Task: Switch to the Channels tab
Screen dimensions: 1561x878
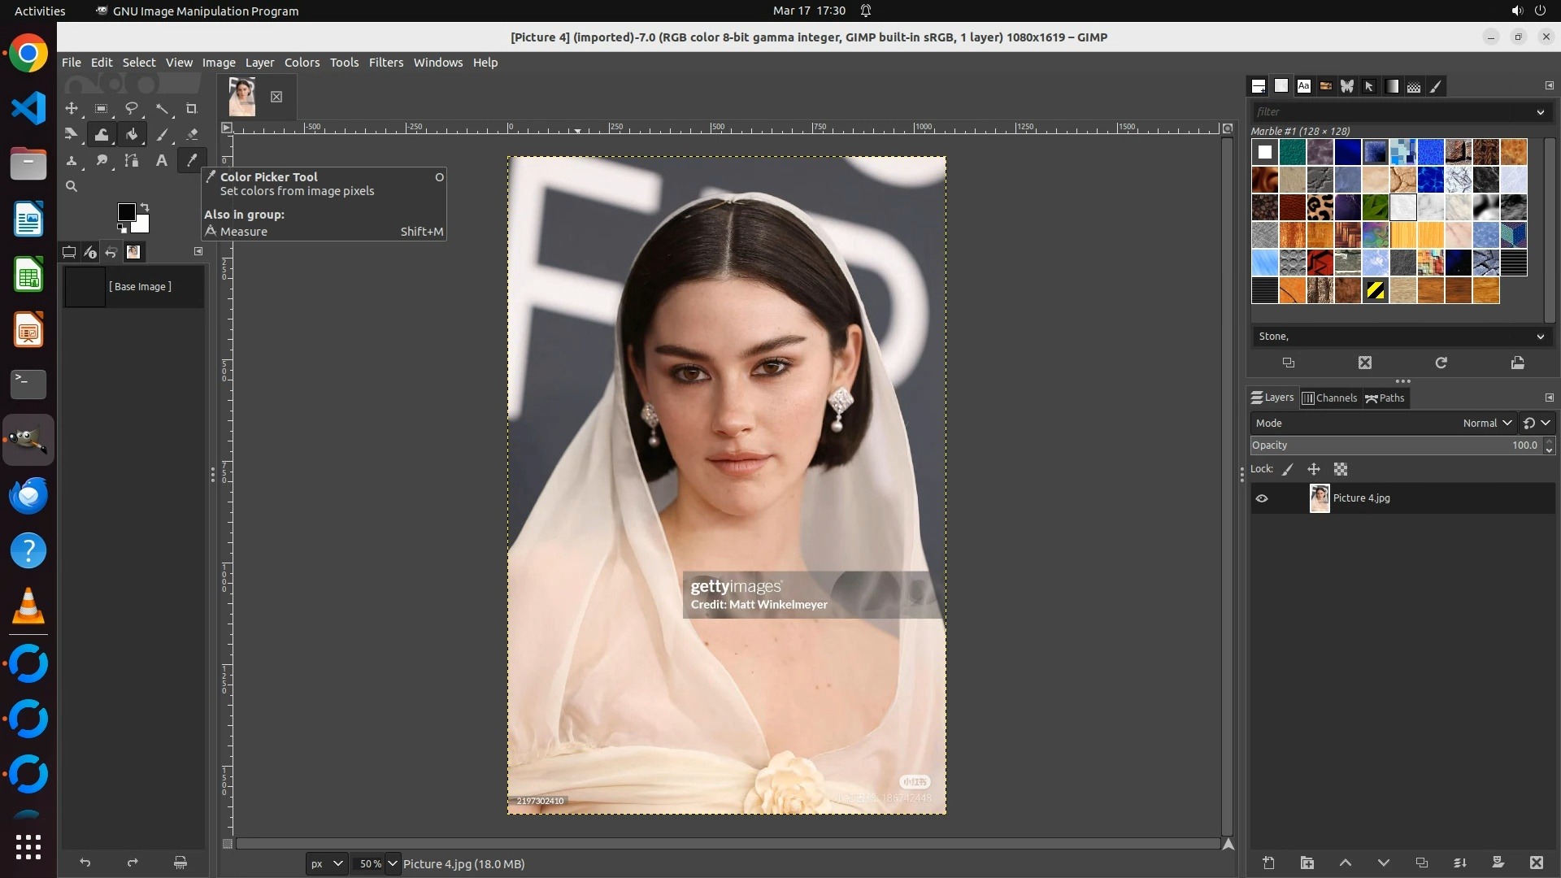Action: pyautogui.click(x=1329, y=398)
